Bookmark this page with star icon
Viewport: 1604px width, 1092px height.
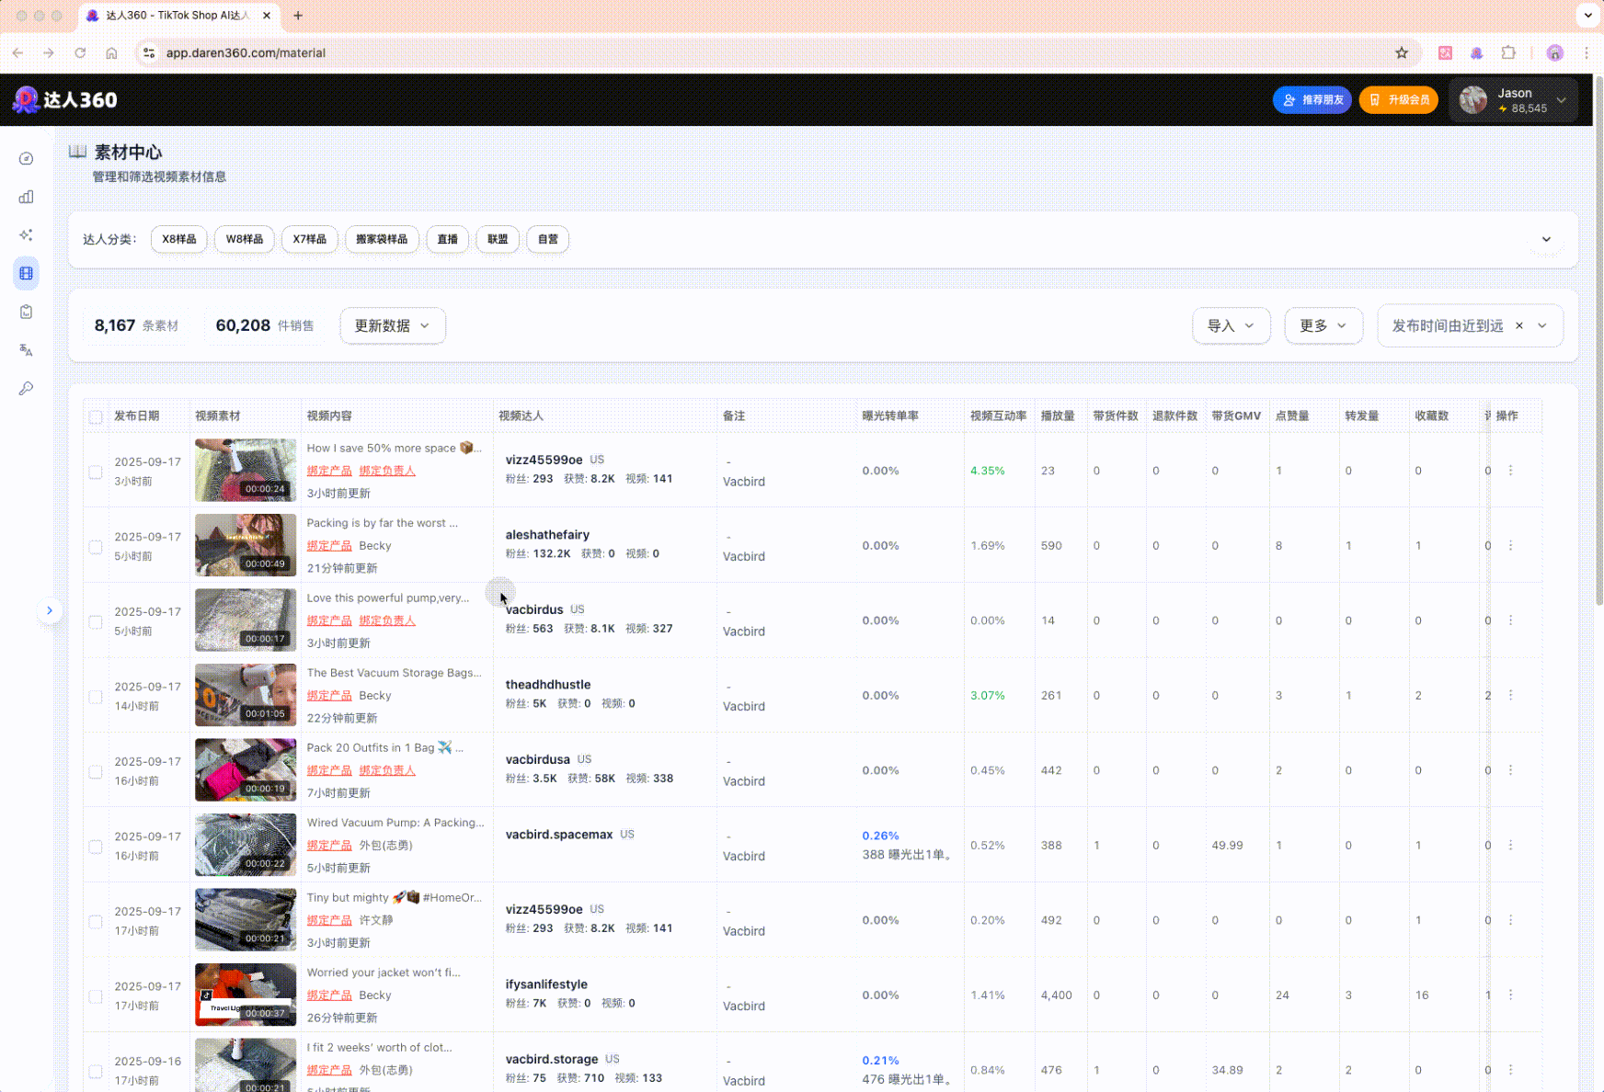pos(1401,53)
